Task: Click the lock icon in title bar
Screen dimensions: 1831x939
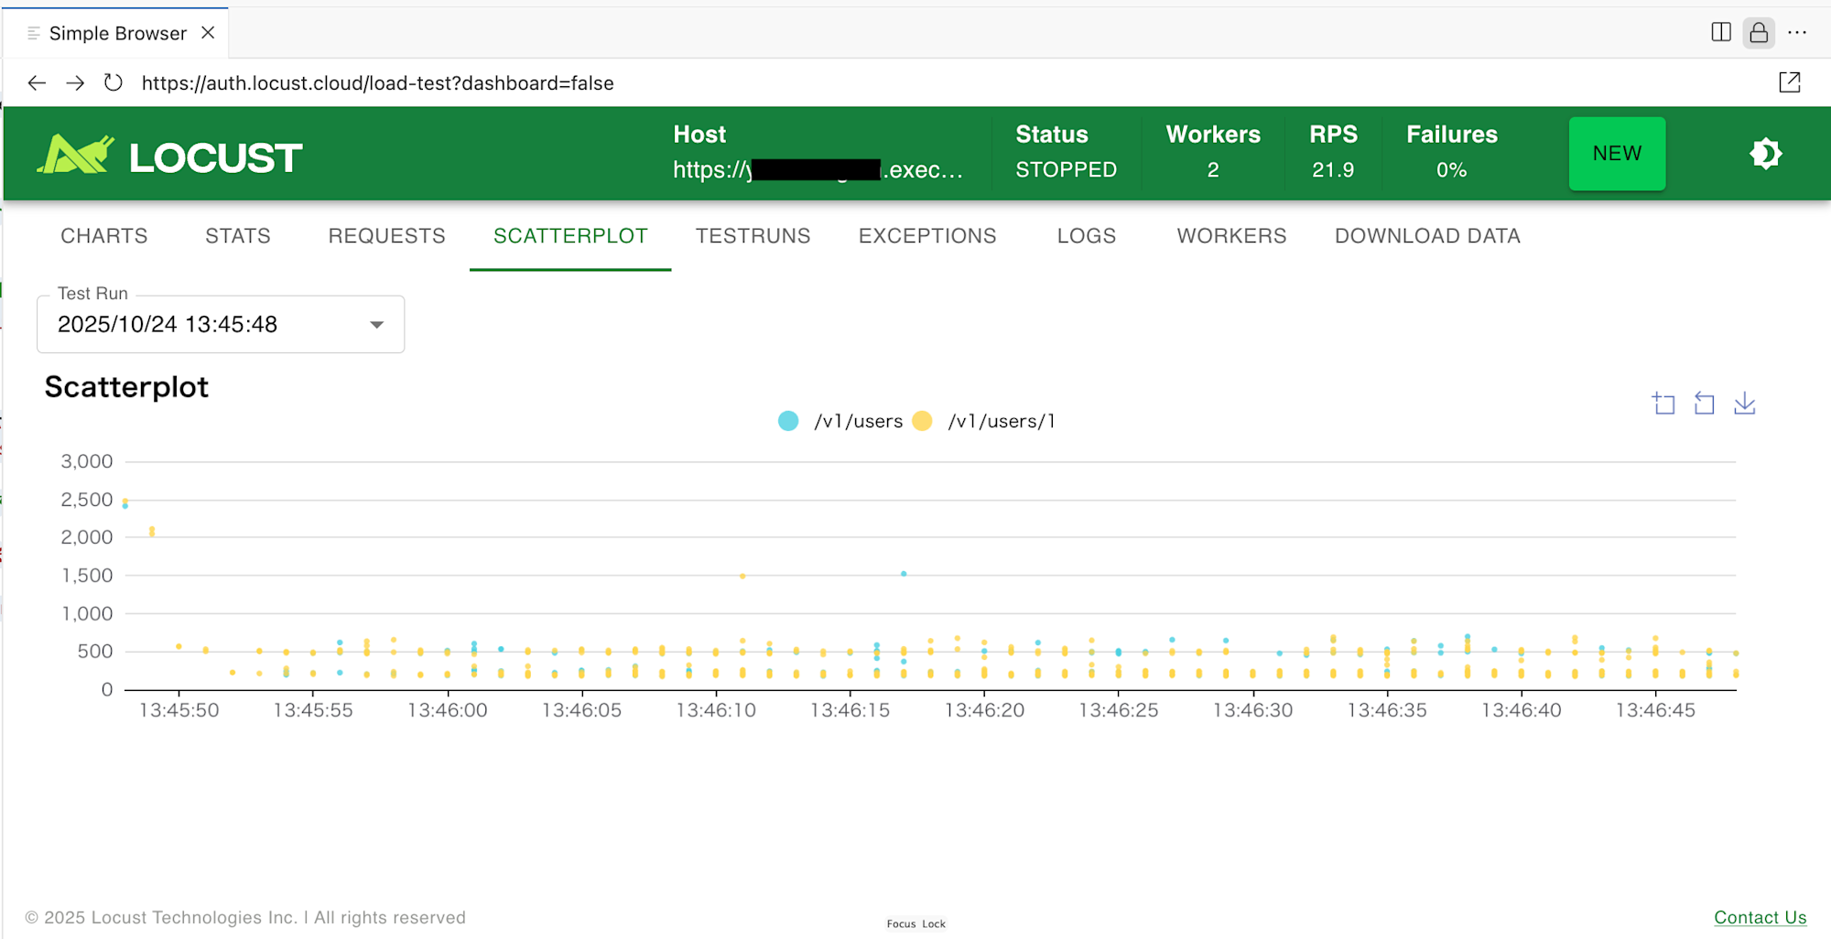Action: point(1758,33)
